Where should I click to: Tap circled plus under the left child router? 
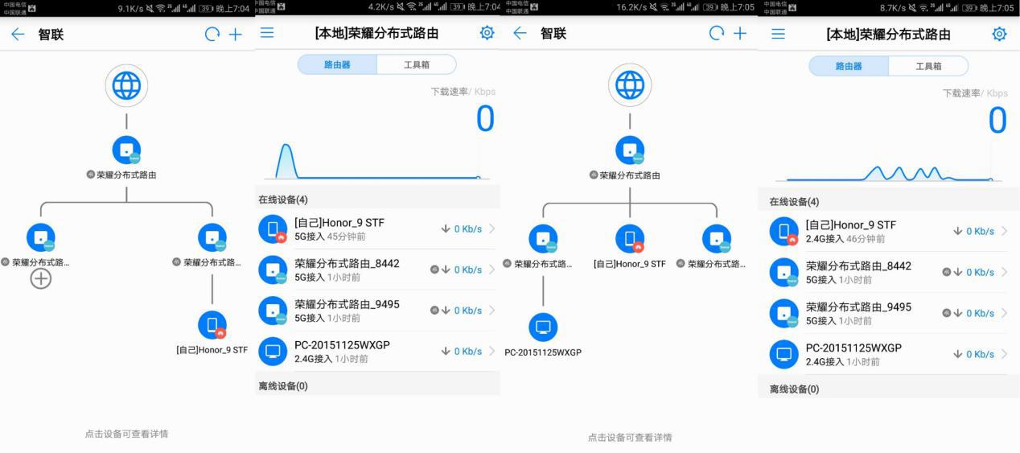[x=41, y=278]
